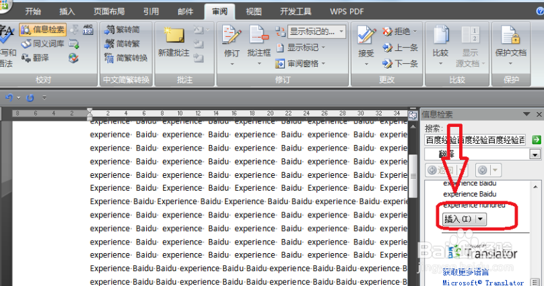The image size is (544, 286).
Task: Click the line starting with 'Experience Baidu Experience'
Action: 248,201
